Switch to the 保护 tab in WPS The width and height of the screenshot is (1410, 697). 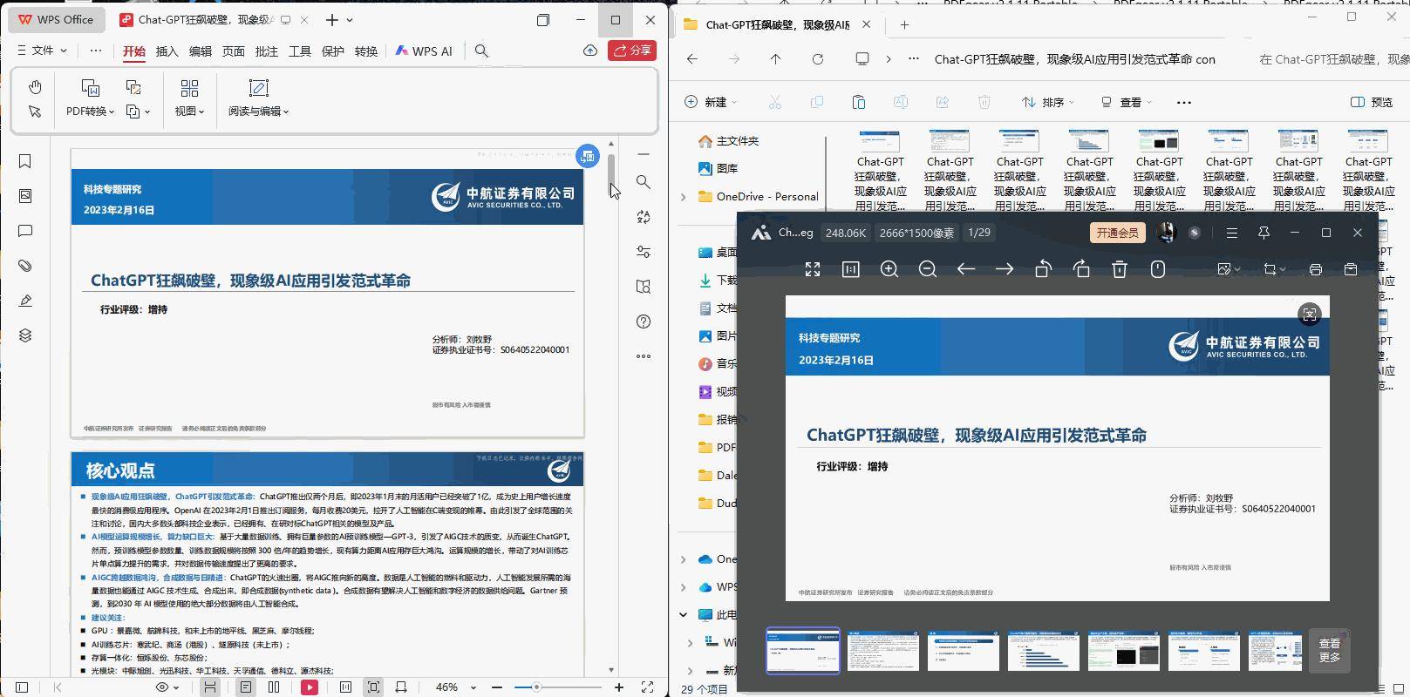click(333, 51)
